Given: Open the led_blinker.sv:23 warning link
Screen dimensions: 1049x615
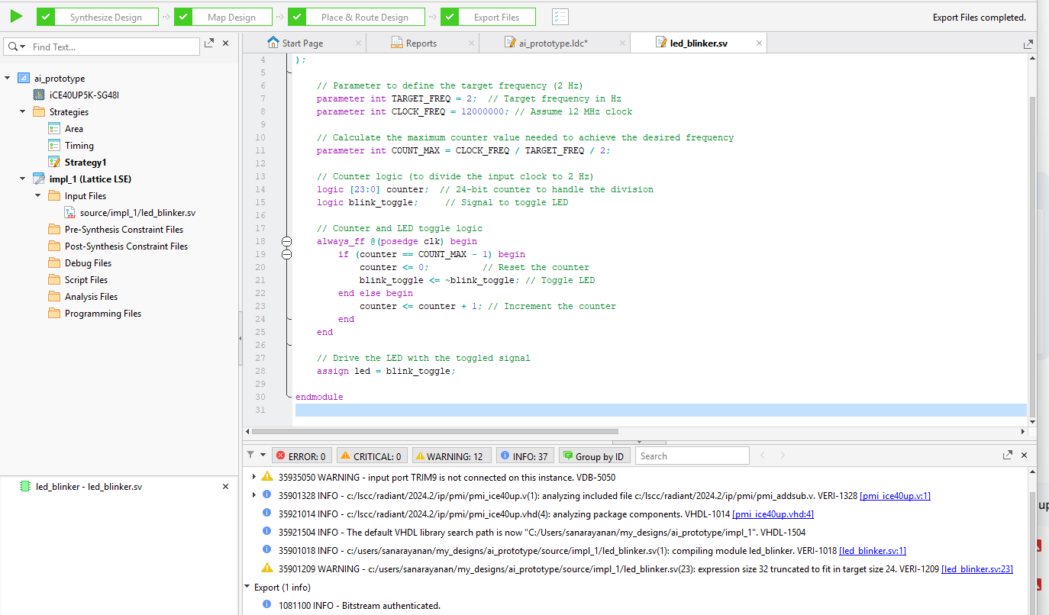Looking at the screenshot, I should (x=976, y=569).
